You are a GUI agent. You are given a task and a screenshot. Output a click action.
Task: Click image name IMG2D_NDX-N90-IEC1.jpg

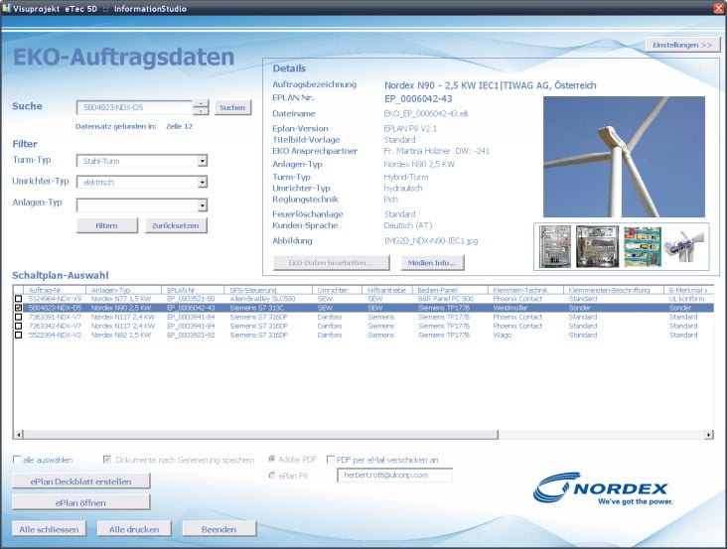pos(431,241)
